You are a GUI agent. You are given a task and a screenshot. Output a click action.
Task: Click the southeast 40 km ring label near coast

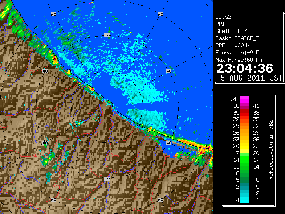pos(169,143)
